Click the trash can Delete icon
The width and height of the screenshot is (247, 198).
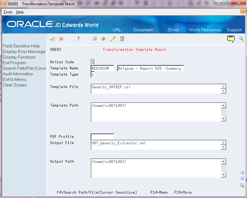(122, 39)
